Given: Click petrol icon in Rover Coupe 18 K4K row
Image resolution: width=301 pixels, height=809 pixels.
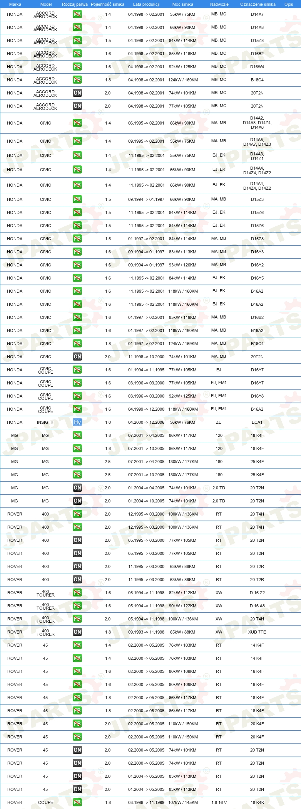Looking at the screenshot, I should coord(77,802).
